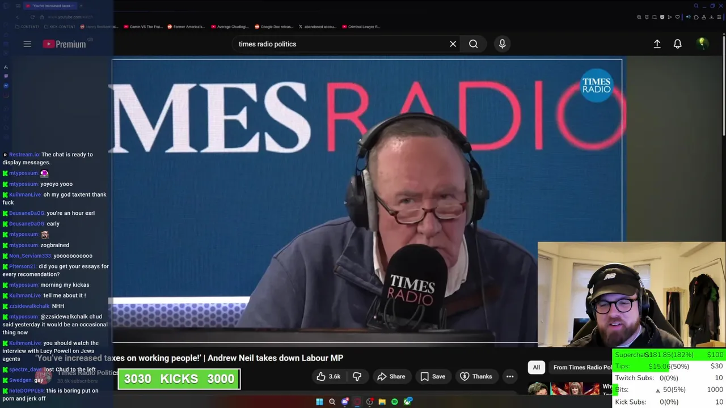Click the Thanks button
Image resolution: width=726 pixels, height=408 pixels.
476,376
